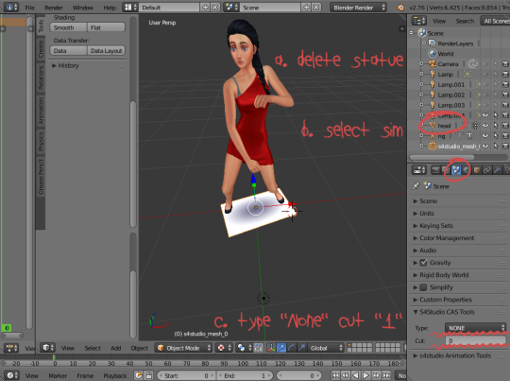Click the Cut value field
This screenshot has width=510, height=381.
(475, 340)
